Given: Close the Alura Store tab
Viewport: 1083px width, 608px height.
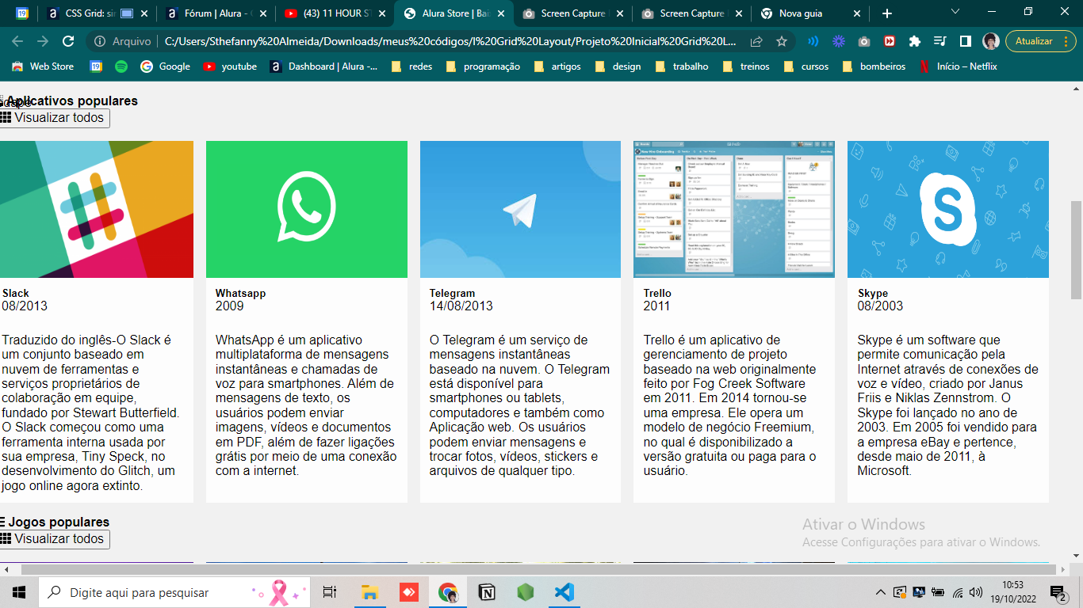Looking at the screenshot, I should (x=501, y=13).
